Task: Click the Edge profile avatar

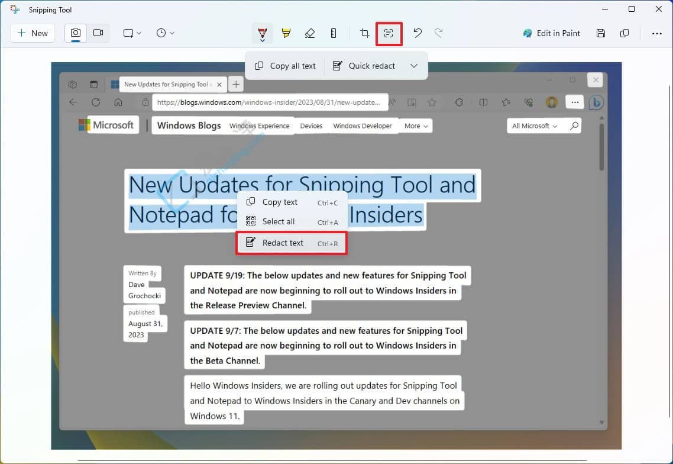Action: click(x=552, y=102)
